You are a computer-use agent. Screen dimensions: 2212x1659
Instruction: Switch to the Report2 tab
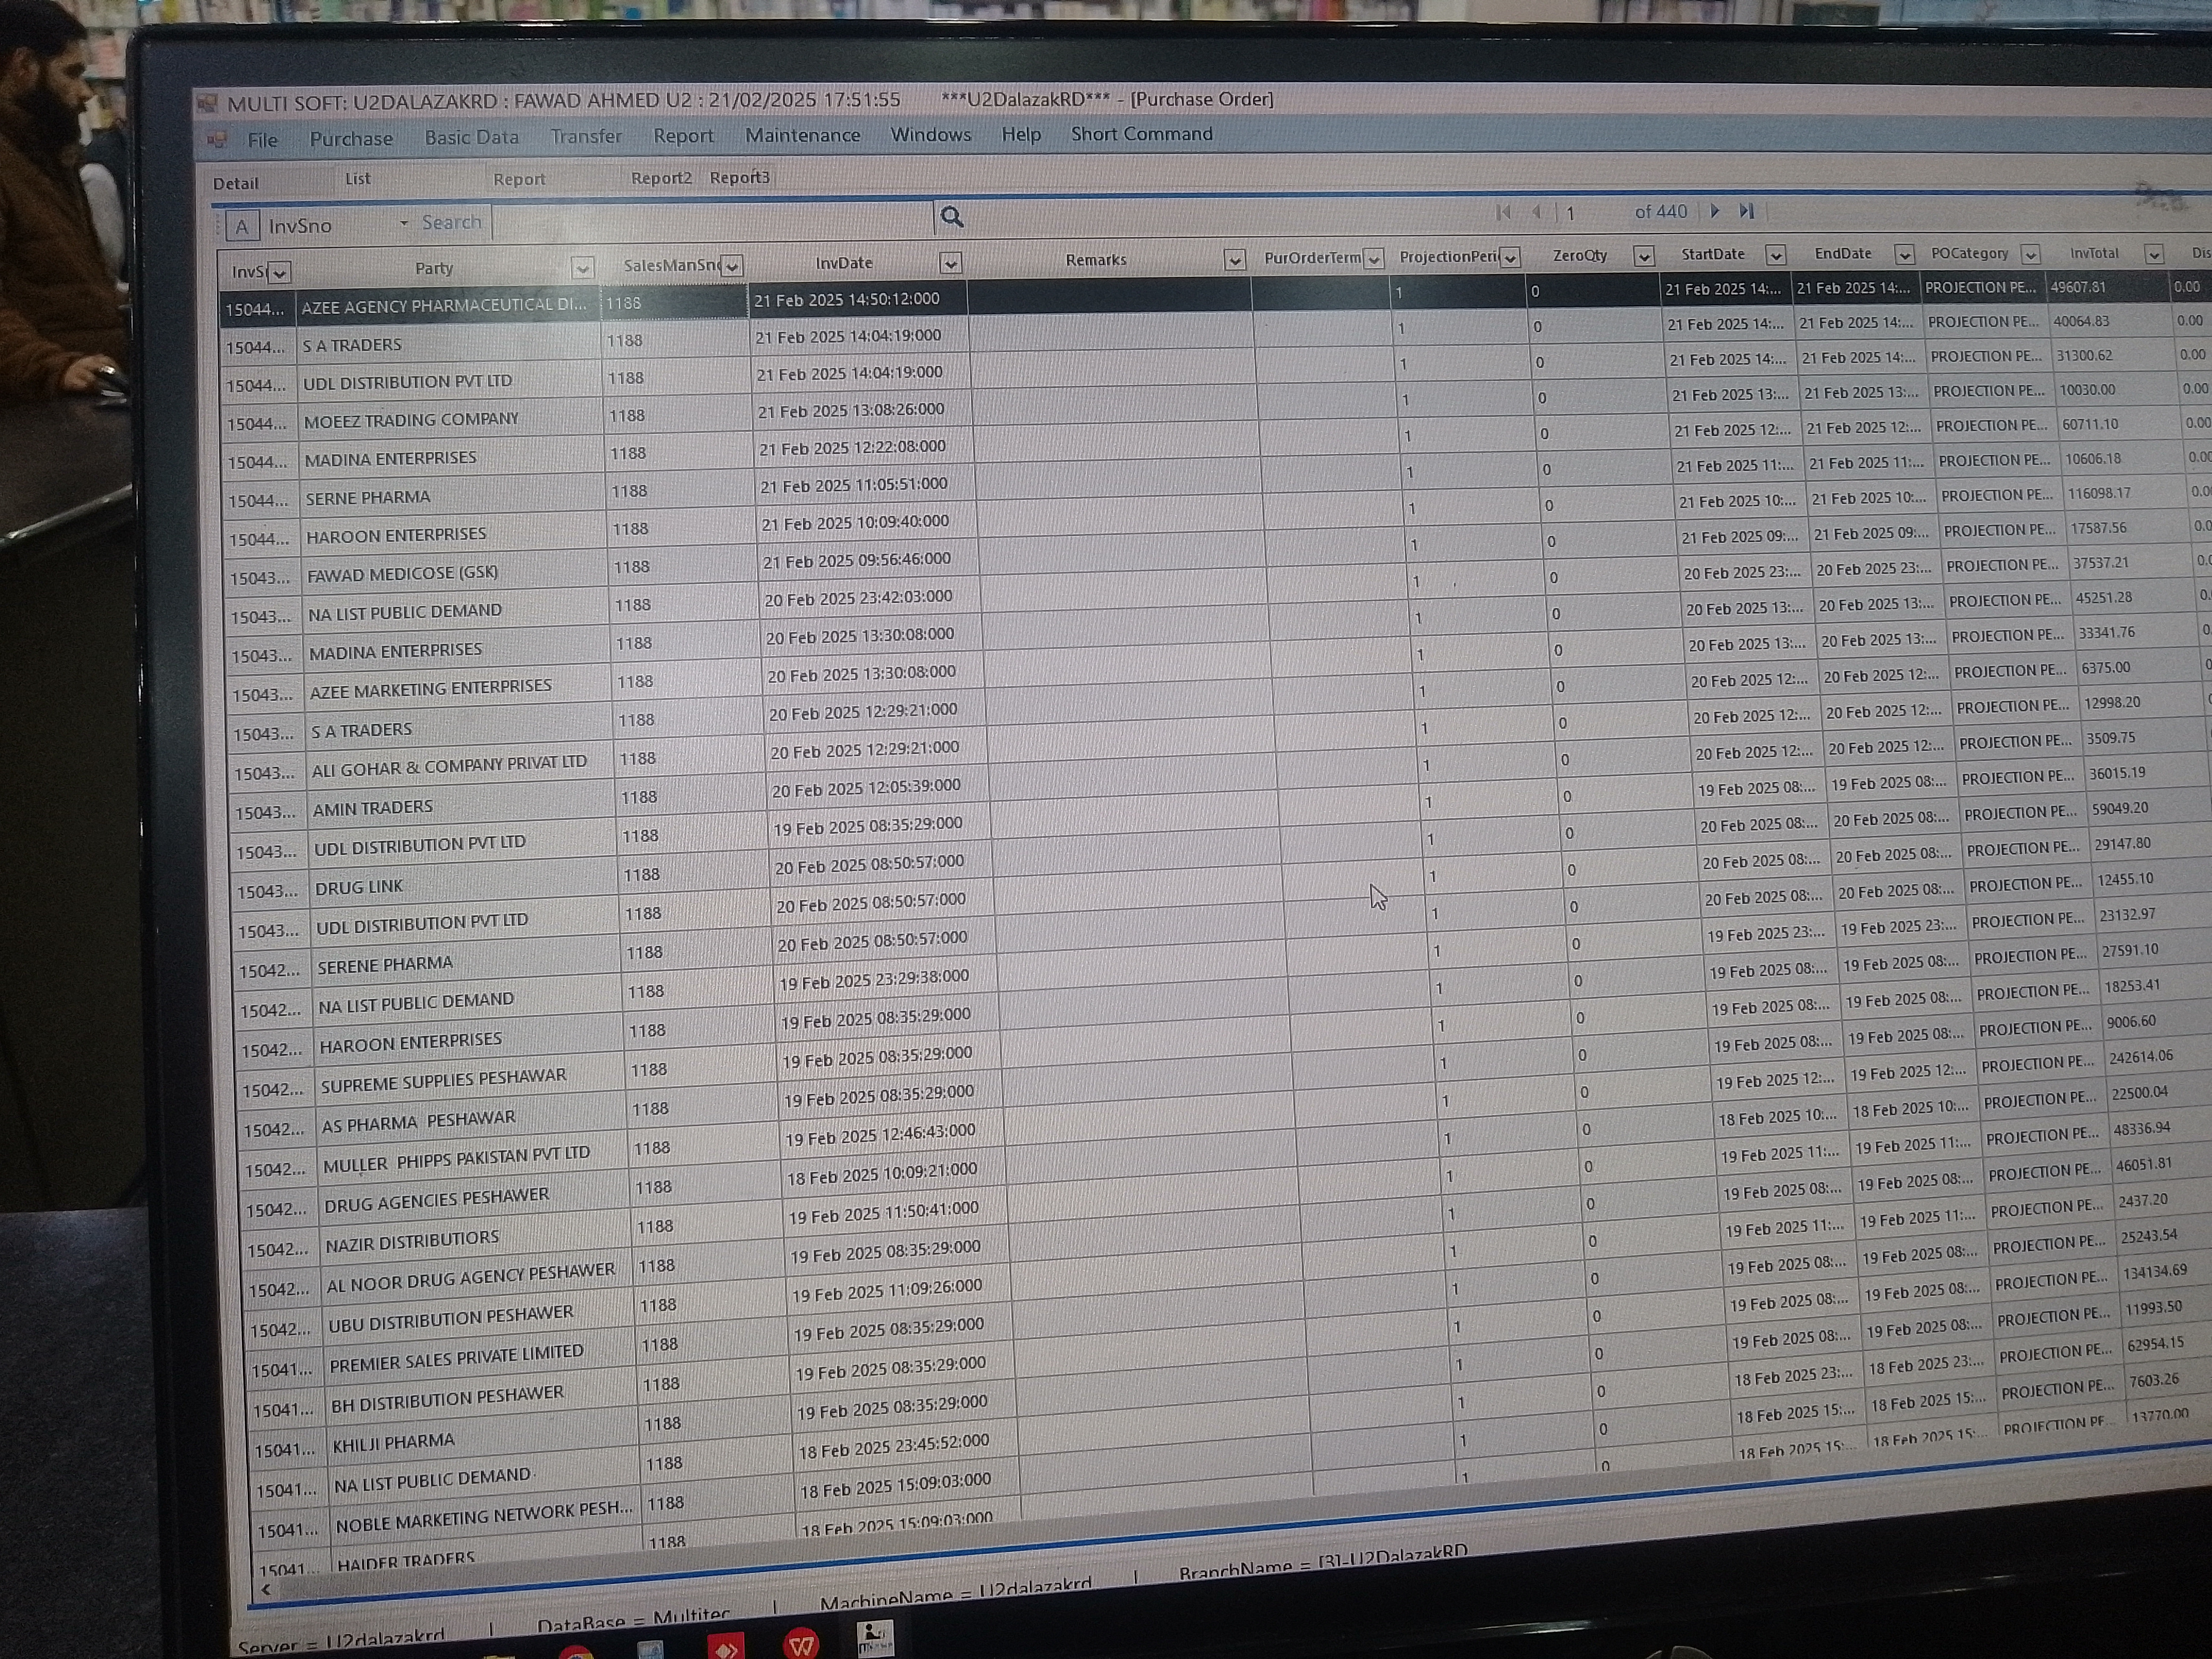coord(661,178)
